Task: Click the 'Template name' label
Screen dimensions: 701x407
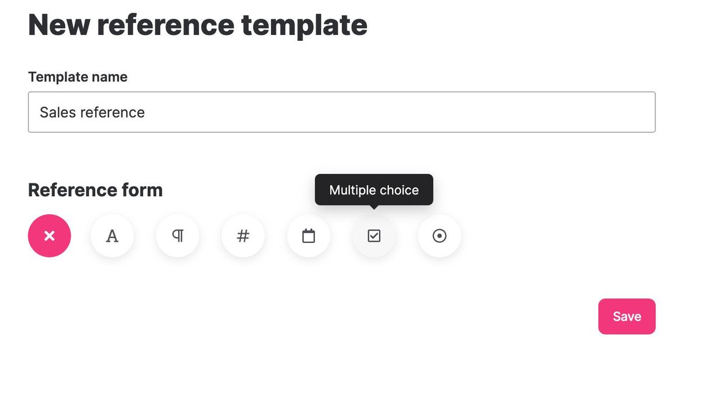Action: point(78,77)
